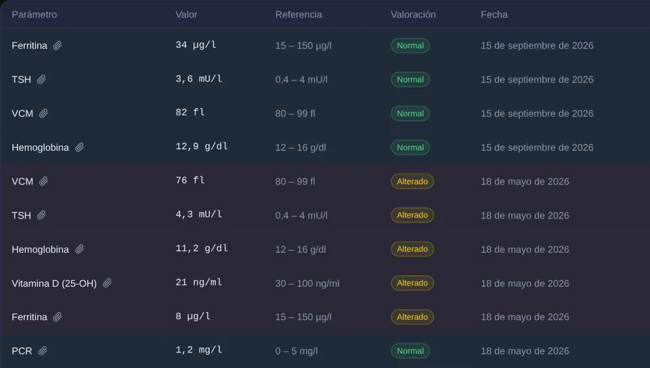Open attachment icon for Ferritina 8 µg/l row
The image size is (650, 368).
coord(57,317)
